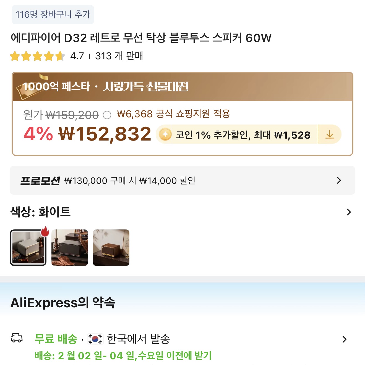Select the dark gray speaker color option
The height and width of the screenshot is (365, 365).
click(70, 248)
